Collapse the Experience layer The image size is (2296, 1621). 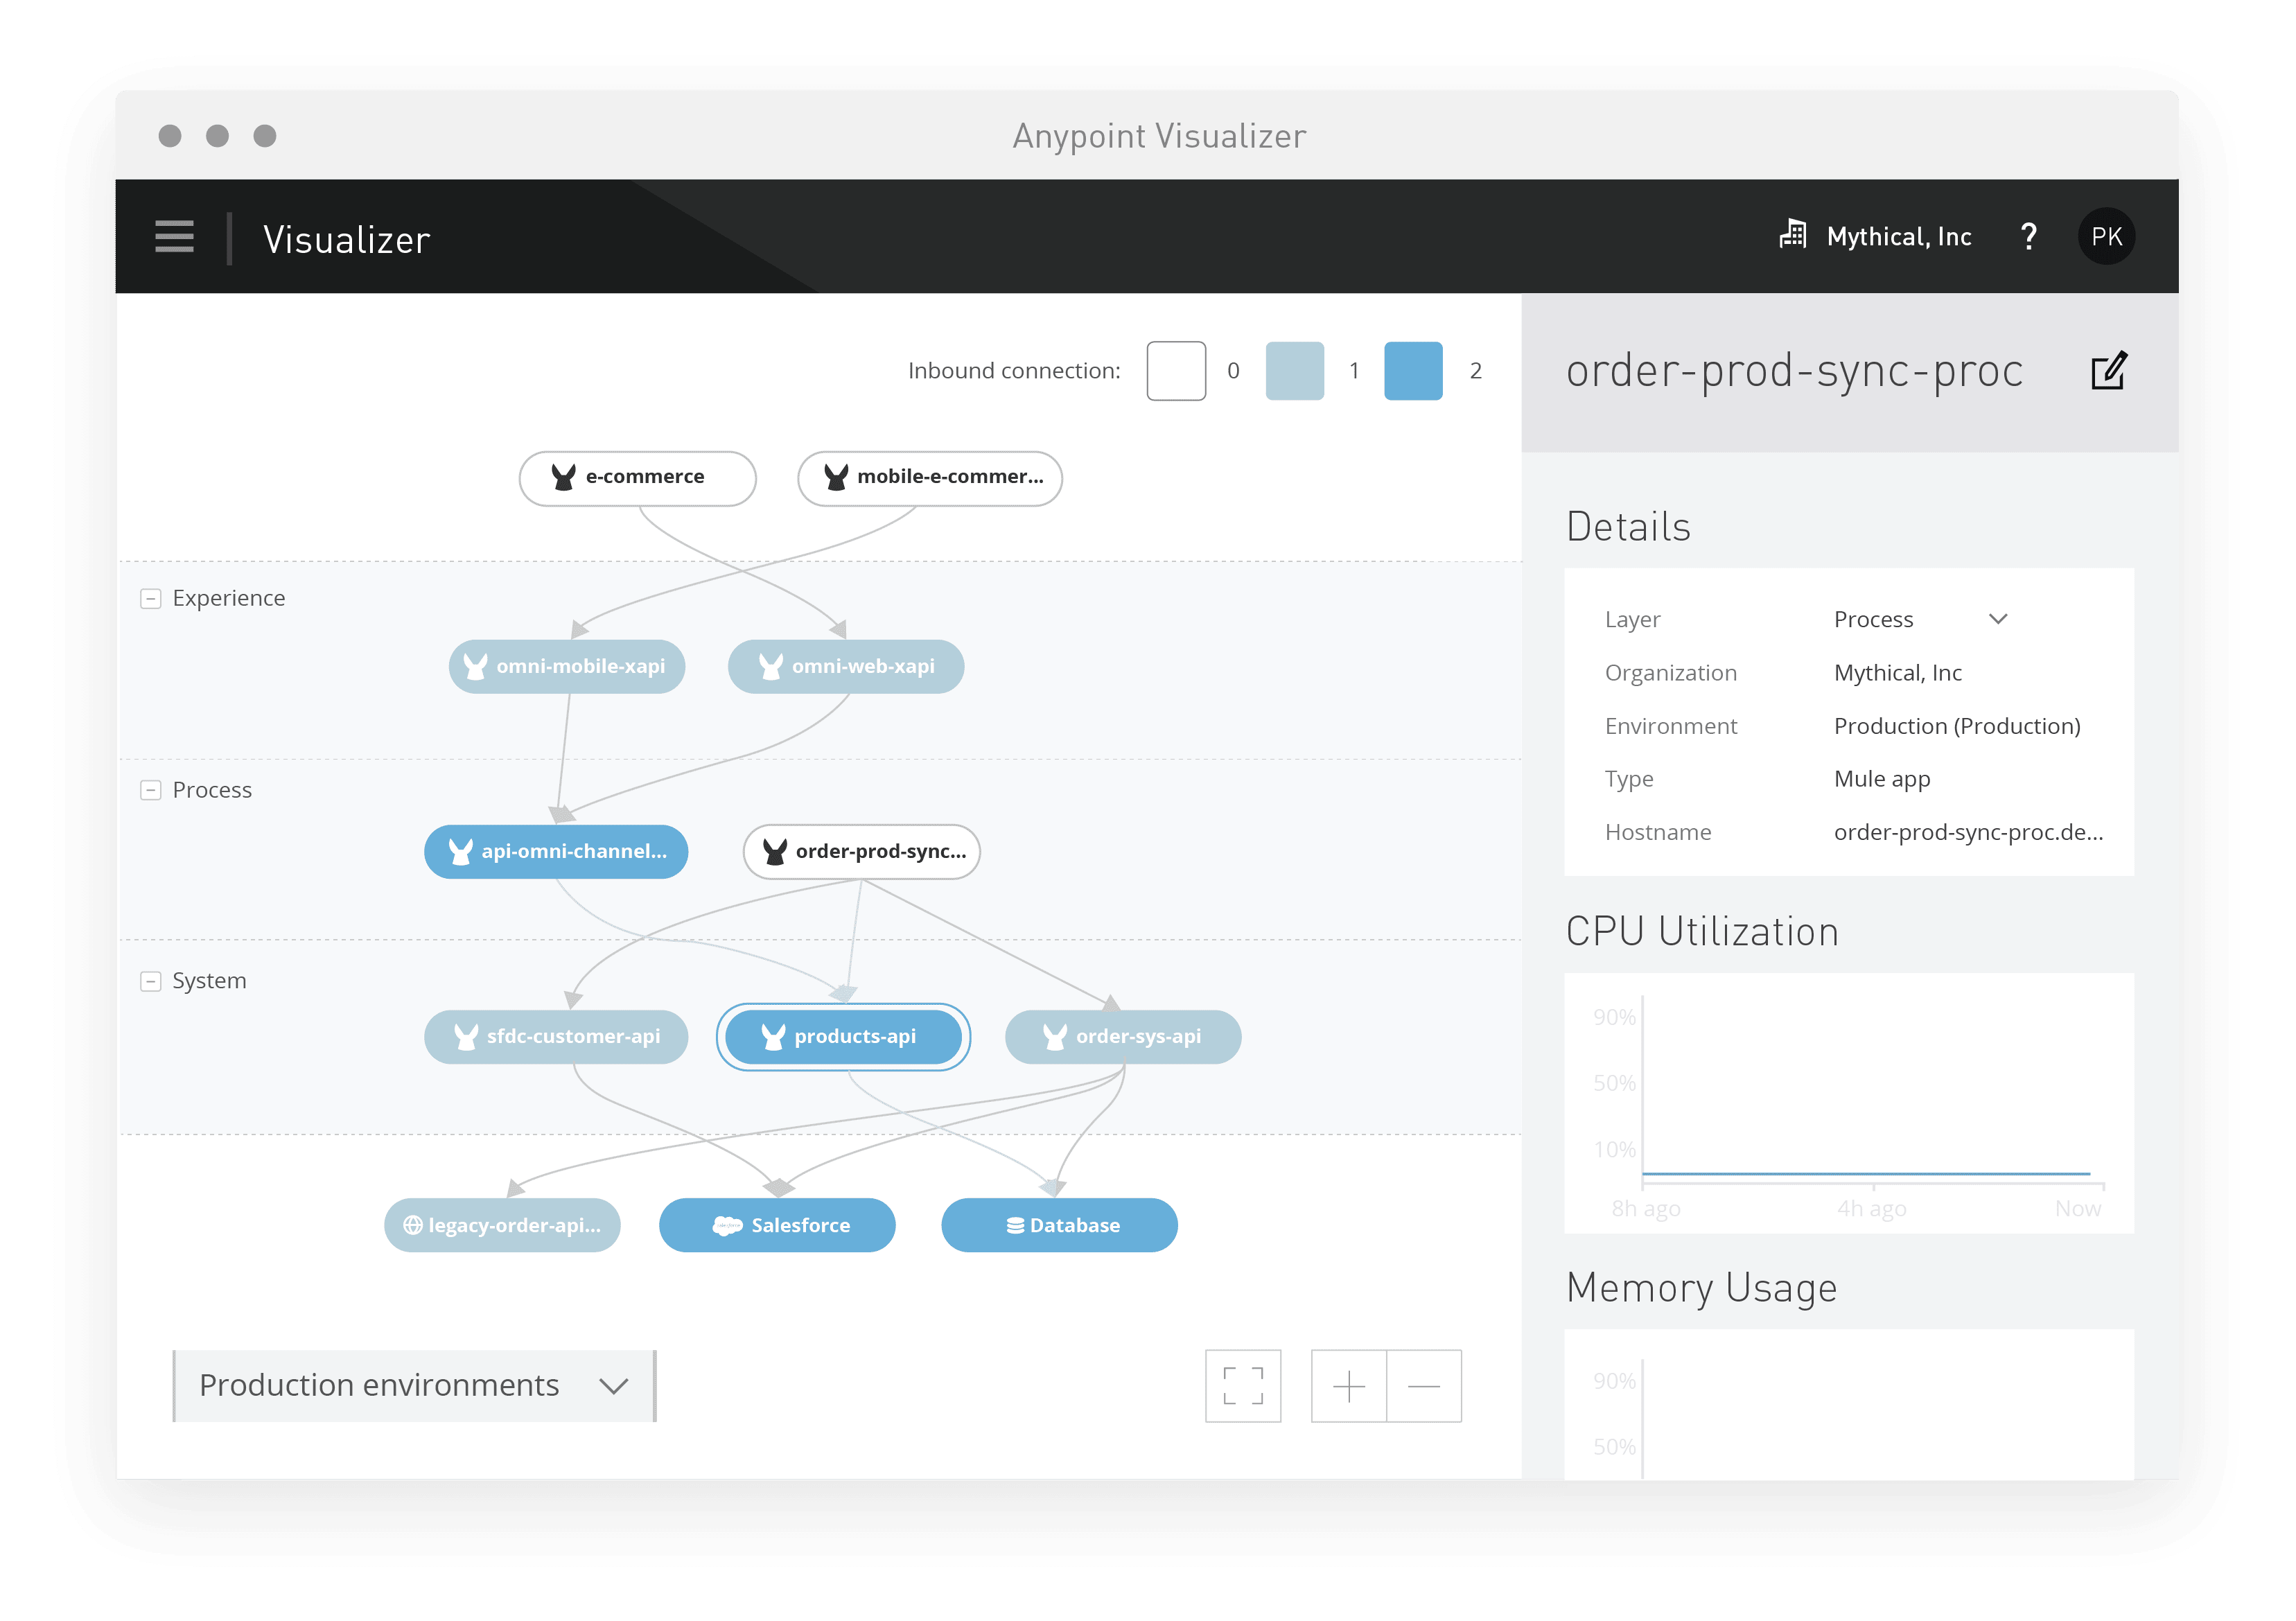pos(151,597)
